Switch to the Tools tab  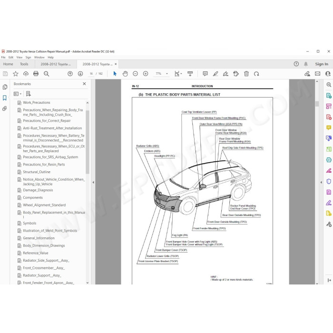pos(24,64)
